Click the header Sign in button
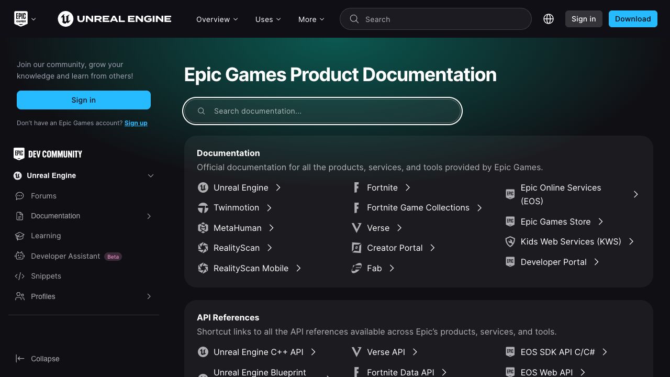This screenshot has width=670, height=377. [x=584, y=19]
